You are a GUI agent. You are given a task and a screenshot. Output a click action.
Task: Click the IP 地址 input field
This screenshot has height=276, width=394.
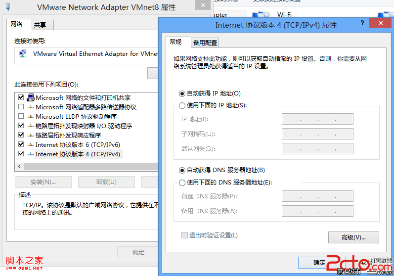317,119
